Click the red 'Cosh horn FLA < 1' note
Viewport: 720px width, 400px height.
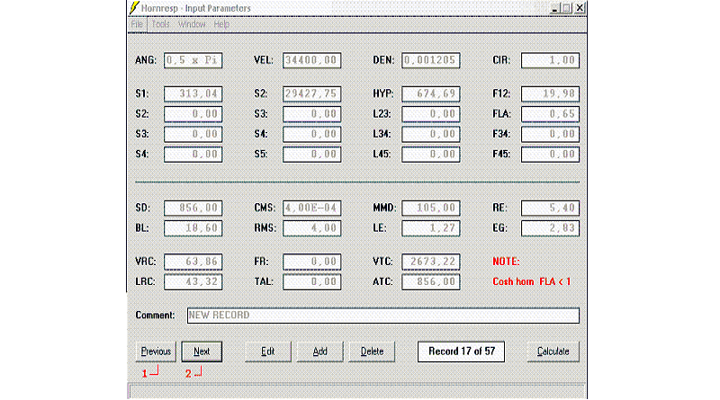[532, 281]
